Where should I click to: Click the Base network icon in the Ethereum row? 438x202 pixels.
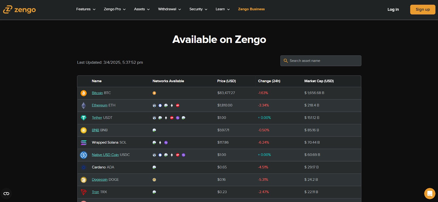coord(160,105)
